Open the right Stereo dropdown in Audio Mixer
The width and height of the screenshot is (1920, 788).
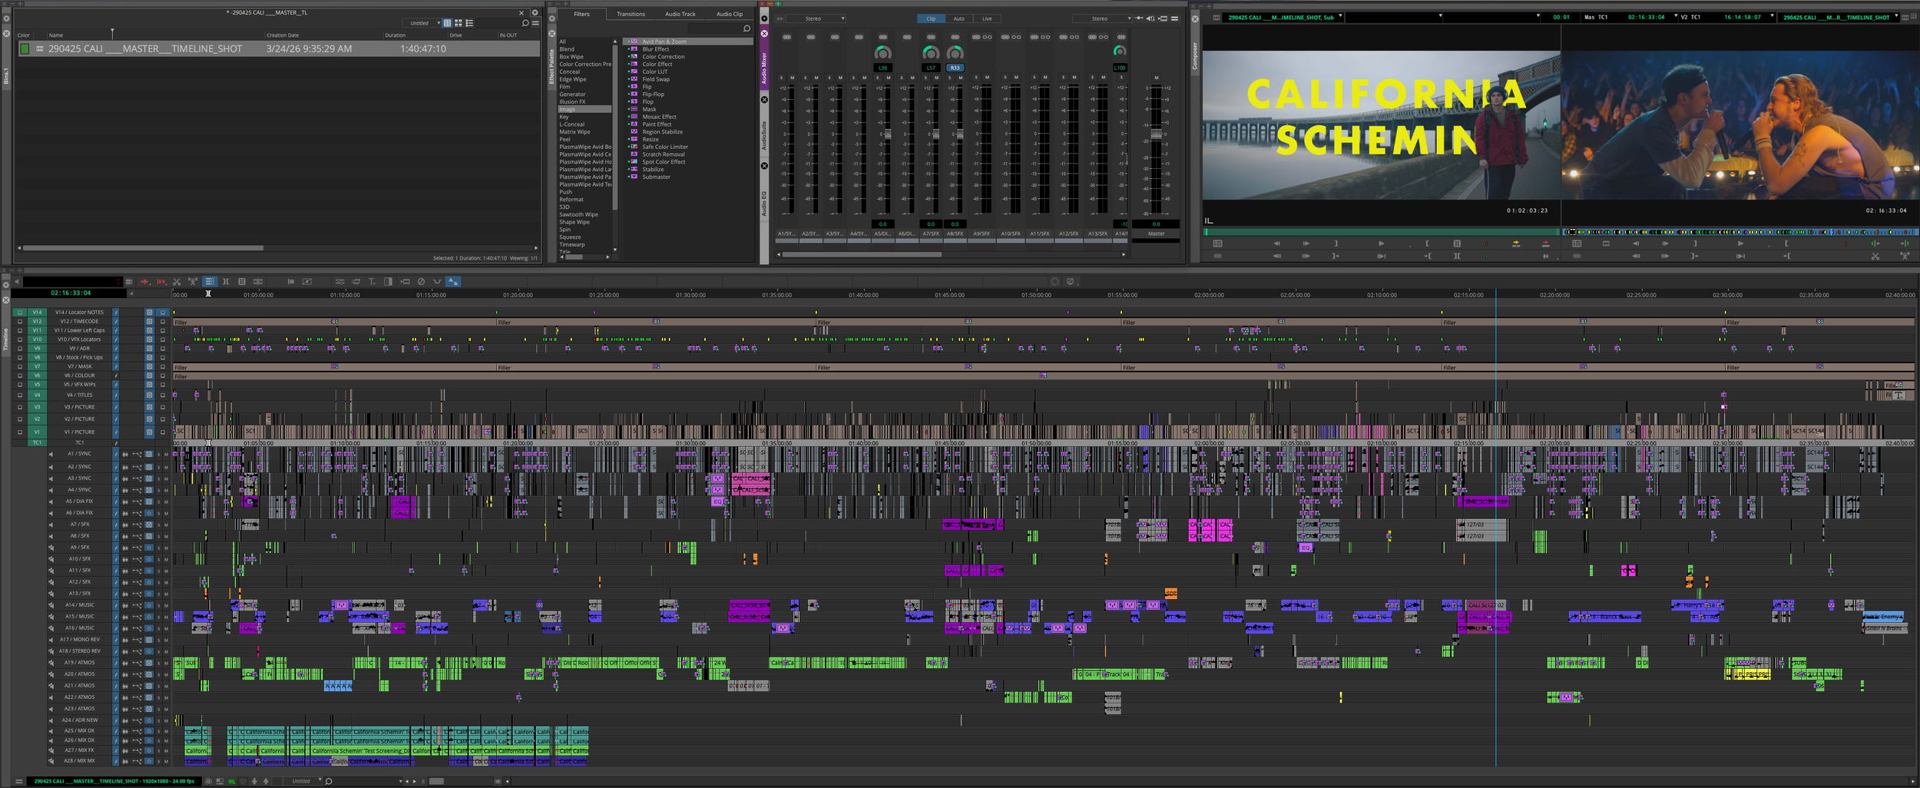click(1102, 18)
